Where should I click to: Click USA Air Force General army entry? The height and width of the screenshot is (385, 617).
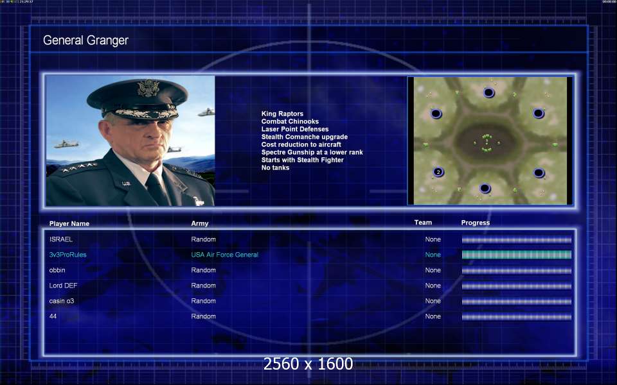(x=225, y=255)
